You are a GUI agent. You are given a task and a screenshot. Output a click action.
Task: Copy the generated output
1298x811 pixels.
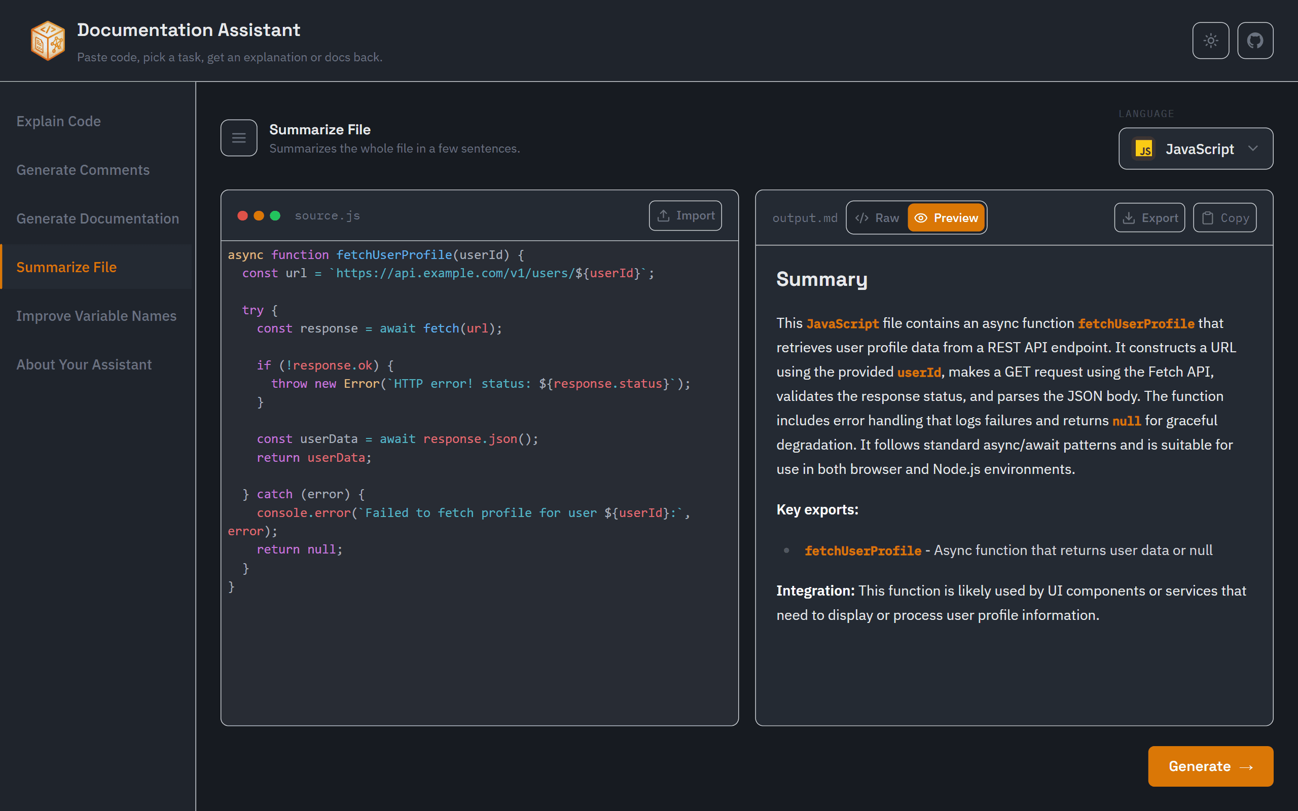coord(1224,218)
